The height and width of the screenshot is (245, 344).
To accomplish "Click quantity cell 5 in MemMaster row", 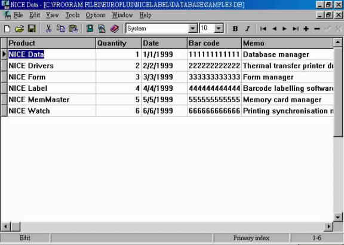I will pos(119,100).
